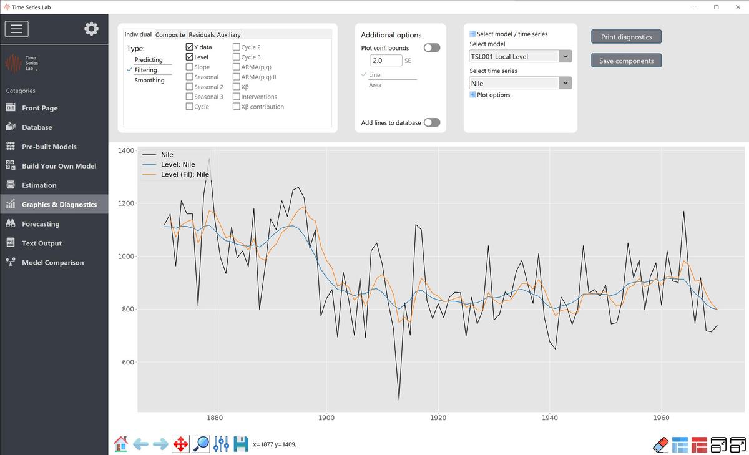Check the Seasonal checkbox
The width and height of the screenshot is (749, 455).
pos(189,77)
